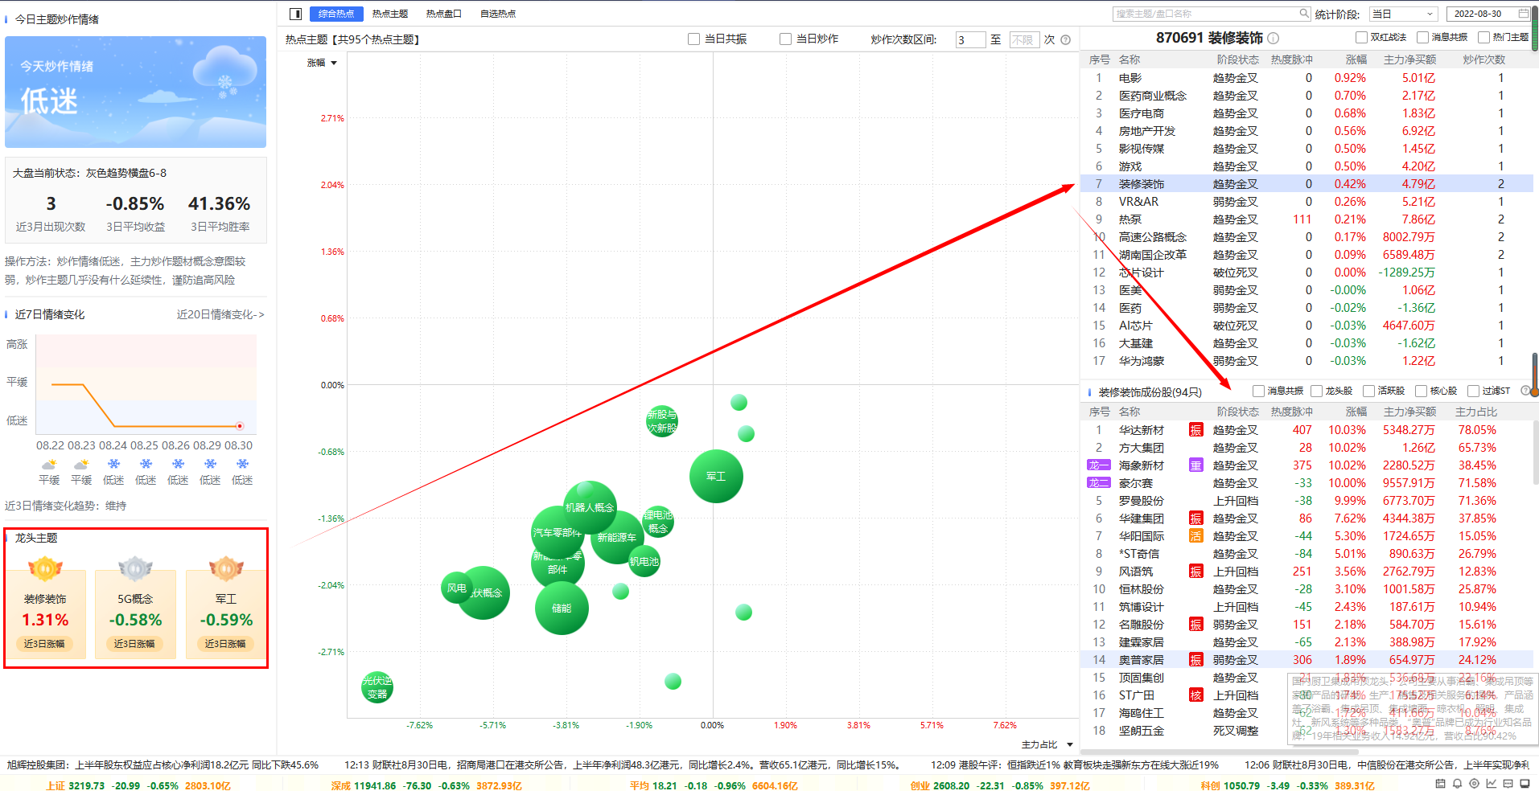Click the 龙一 tag for 海象新材
This screenshot has width=1539, height=791.
[1098, 465]
